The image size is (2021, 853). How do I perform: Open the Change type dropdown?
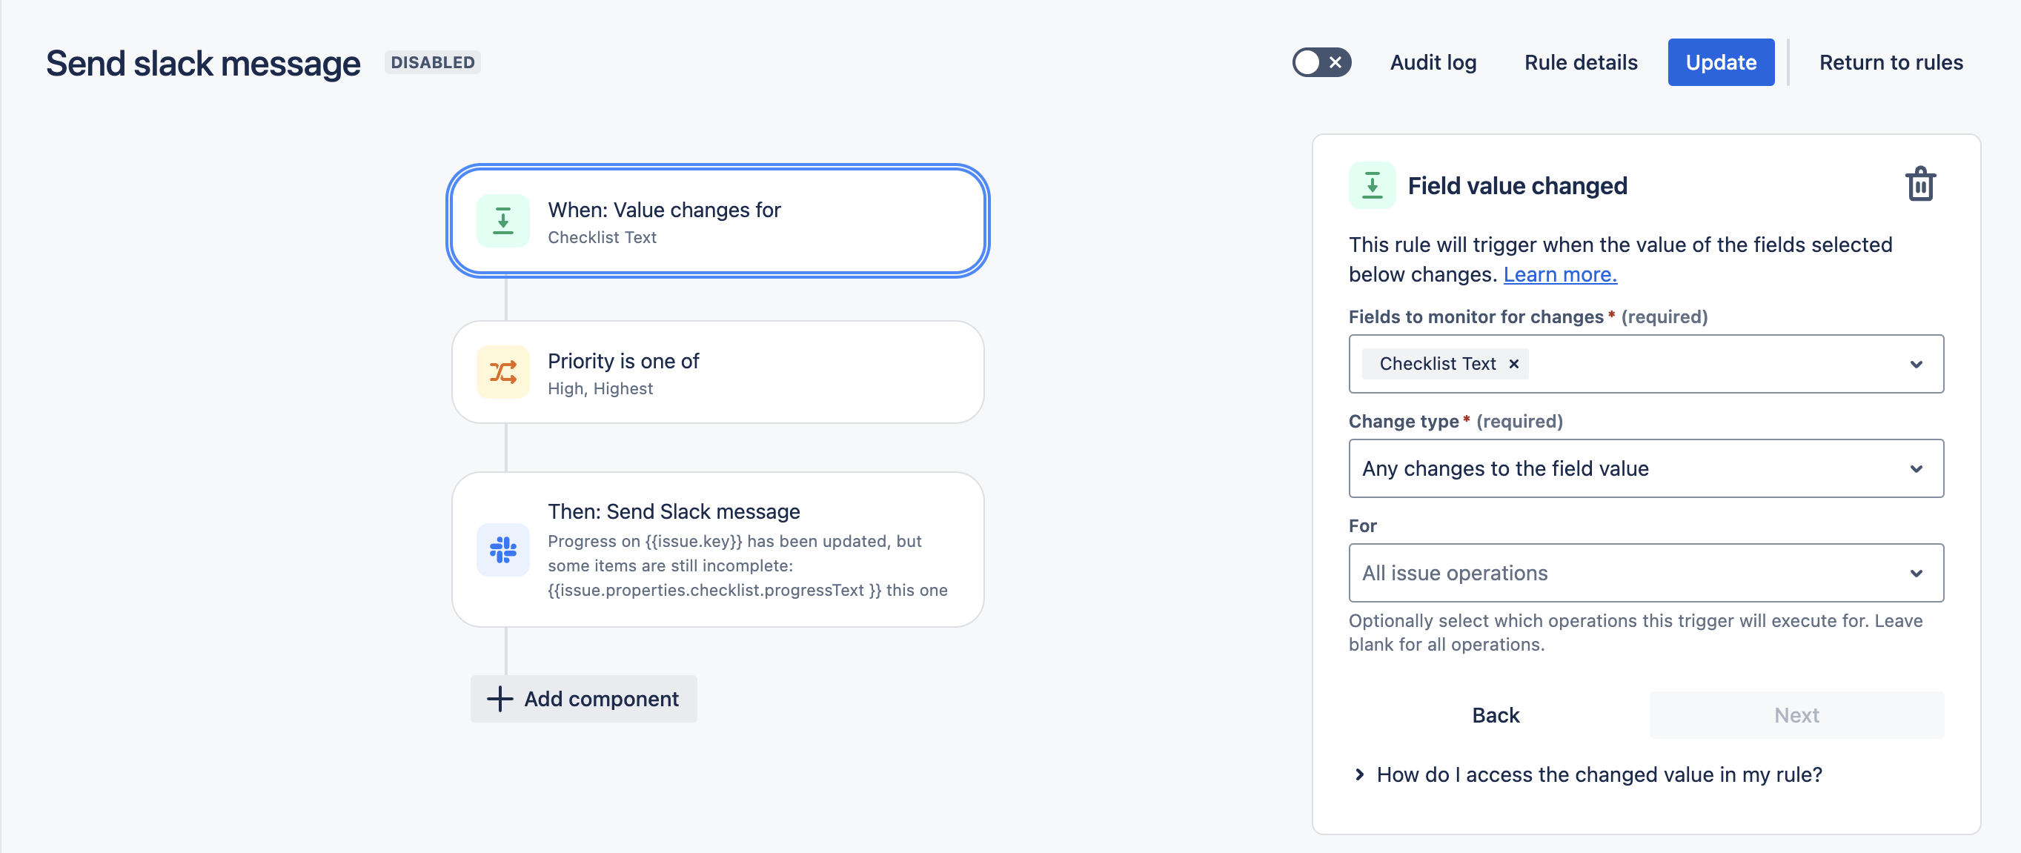(x=1917, y=468)
